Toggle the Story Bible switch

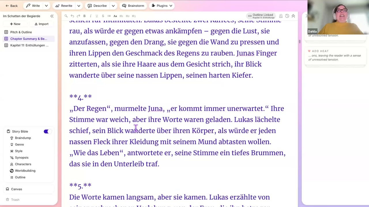[47, 131]
